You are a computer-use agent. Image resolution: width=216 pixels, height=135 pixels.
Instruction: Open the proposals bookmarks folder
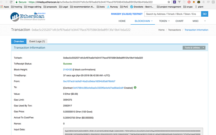(x=50, y=7)
